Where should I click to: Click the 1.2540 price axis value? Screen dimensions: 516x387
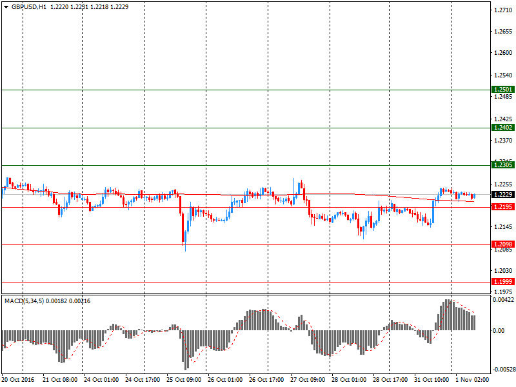pos(503,75)
